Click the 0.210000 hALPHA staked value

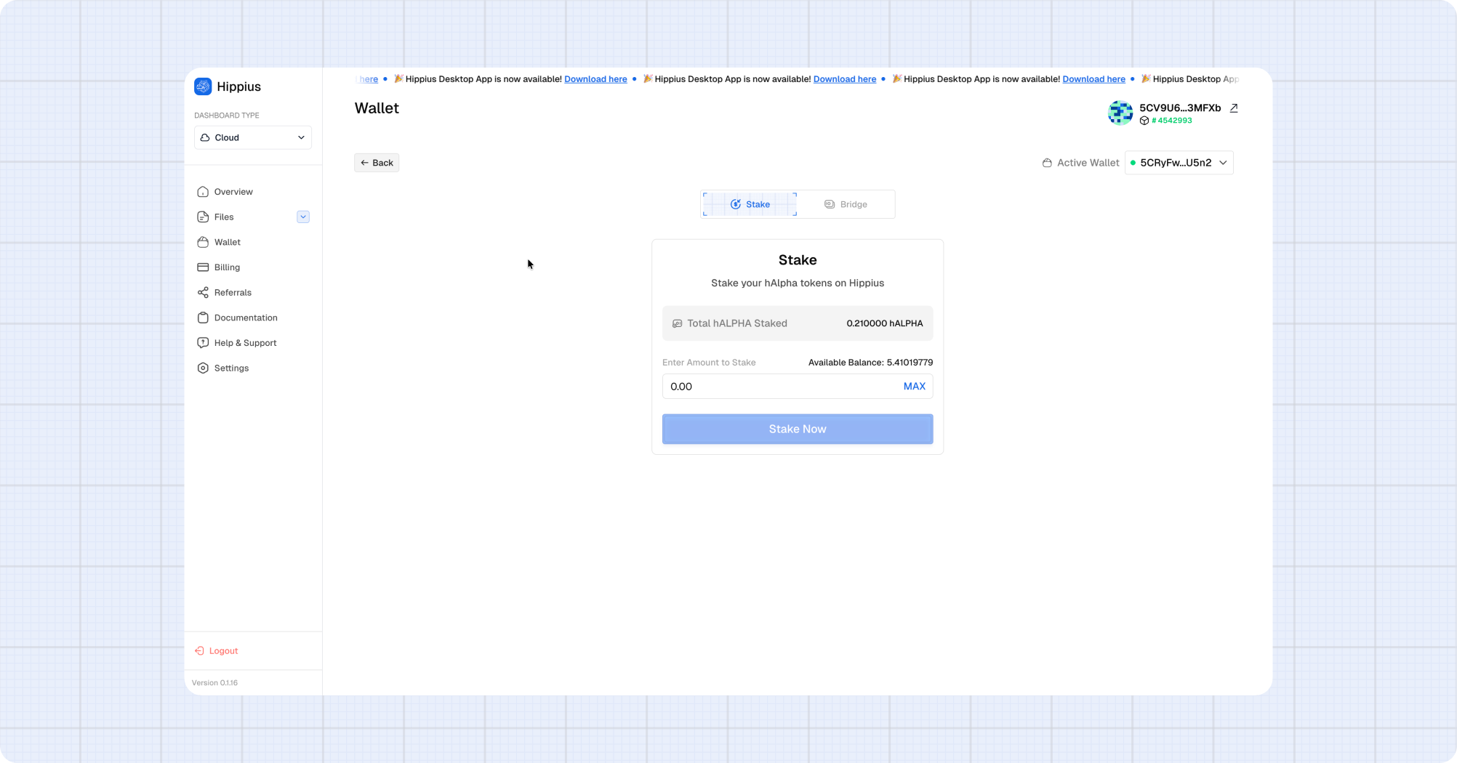pos(885,323)
